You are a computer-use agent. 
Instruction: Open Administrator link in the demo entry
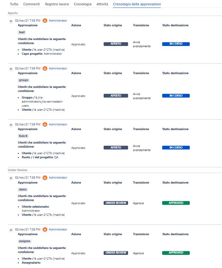(58, 178)
